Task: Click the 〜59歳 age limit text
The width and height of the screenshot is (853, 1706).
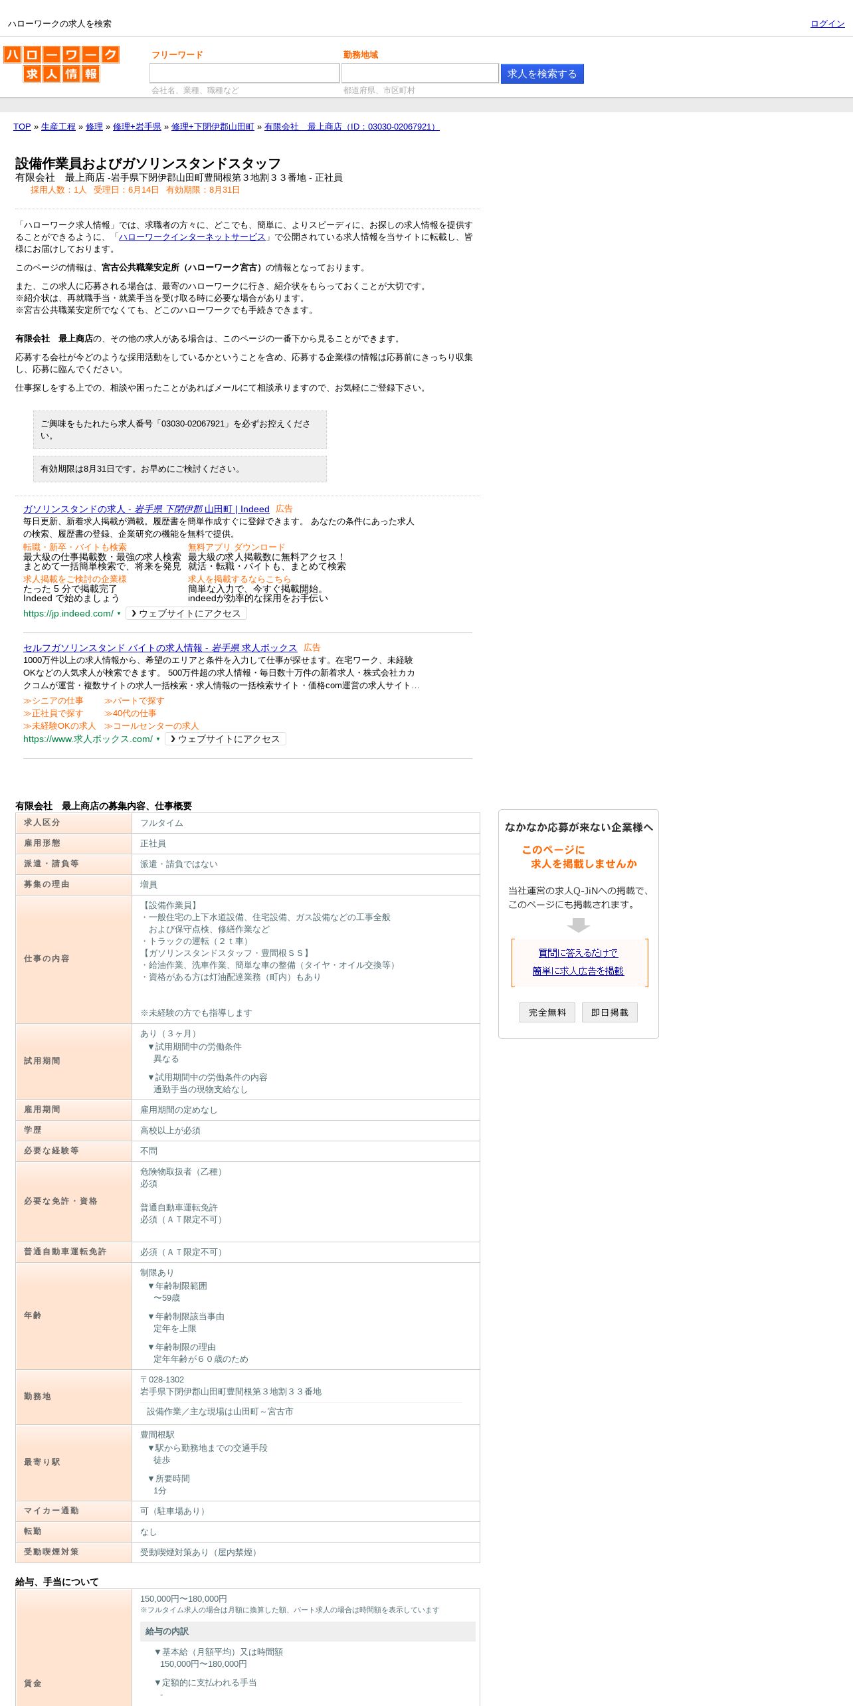Action: pos(167,1298)
